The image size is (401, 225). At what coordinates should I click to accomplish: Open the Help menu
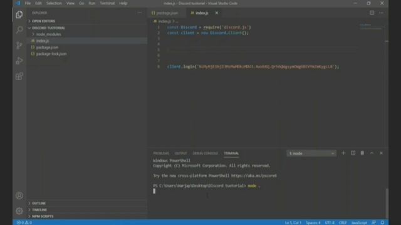123,3
